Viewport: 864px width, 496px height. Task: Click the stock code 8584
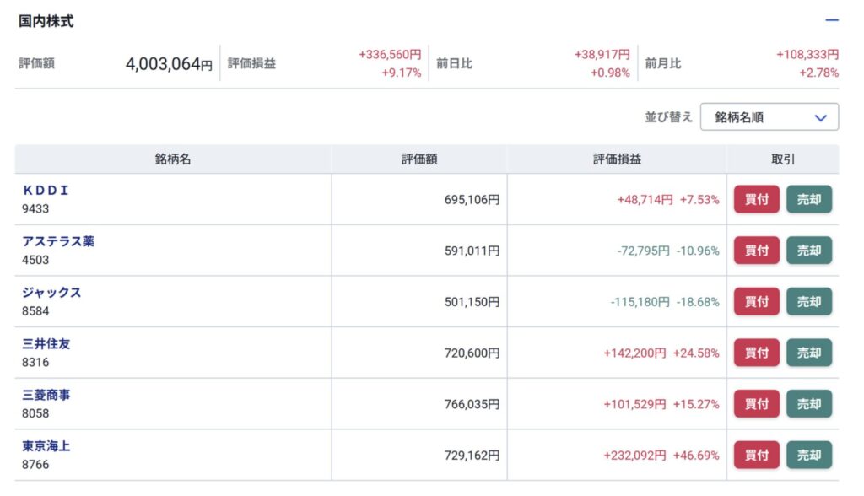(x=35, y=311)
